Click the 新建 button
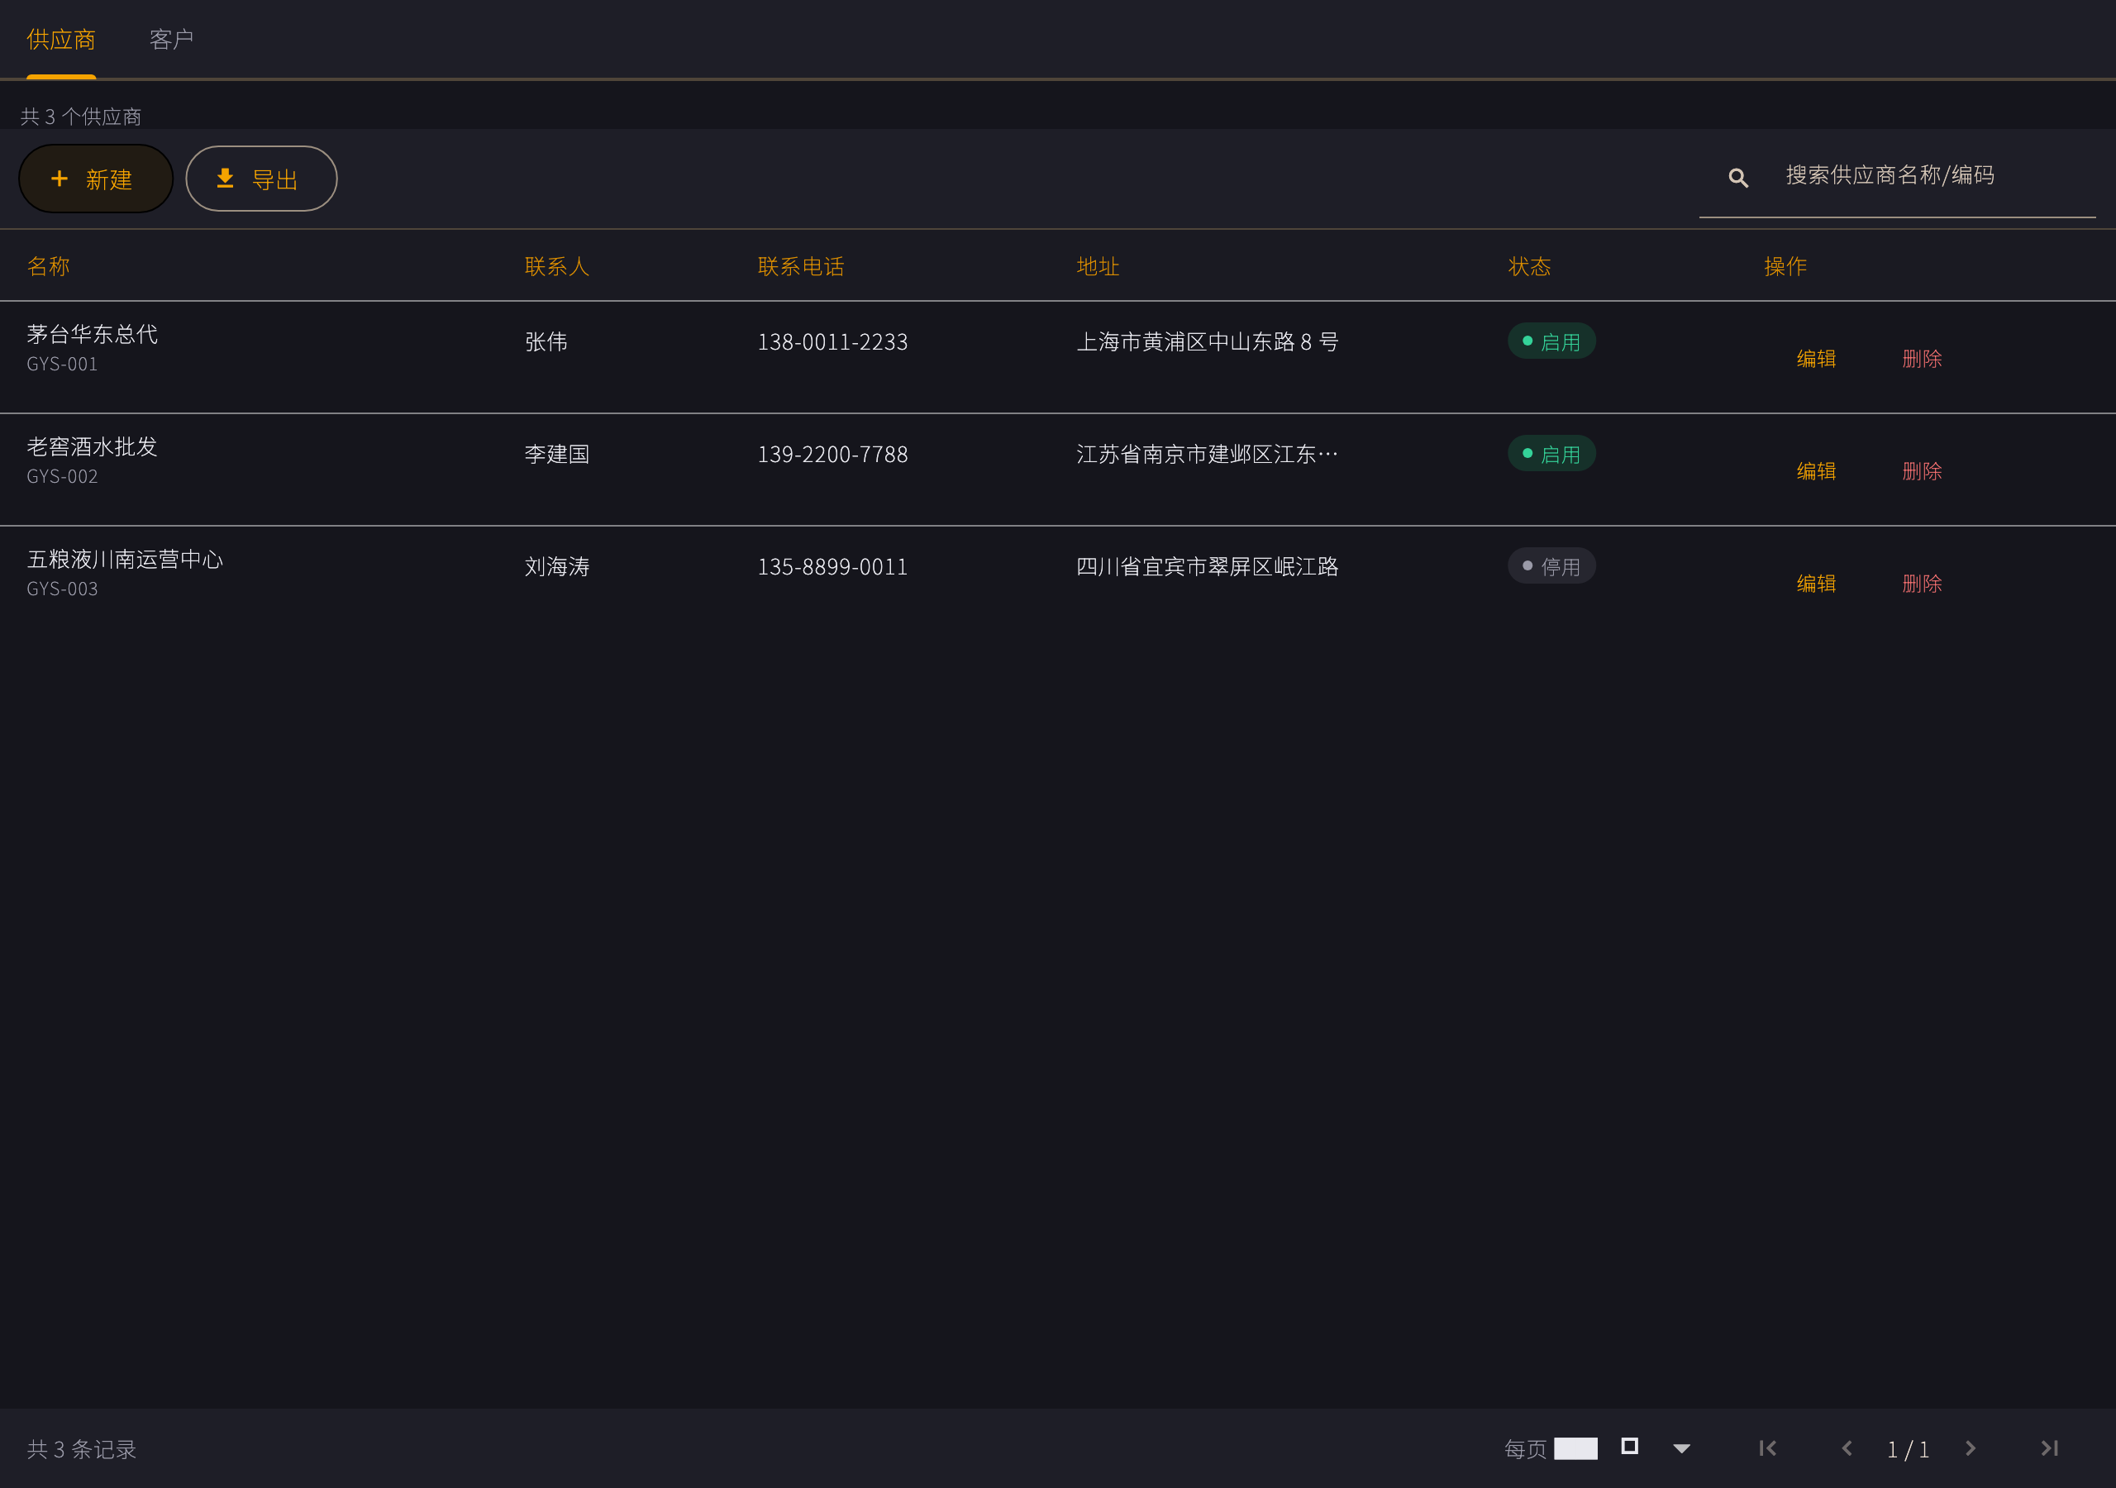The height and width of the screenshot is (1488, 2116). pos(96,179)
